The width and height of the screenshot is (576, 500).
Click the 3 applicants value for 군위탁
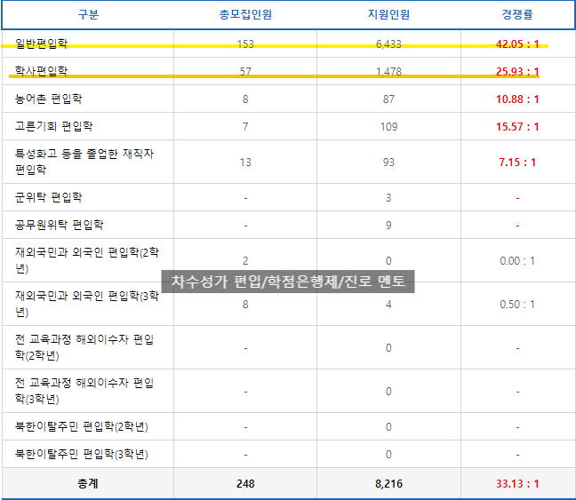[x=388, y=198]
